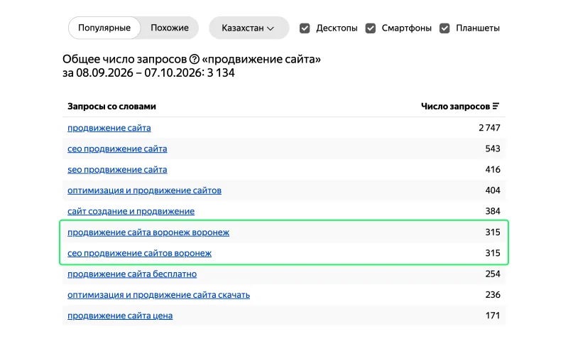The width and height of the screenshot is (568, 339).
Task: Click the value 404
Action: pyautogui.click(x=493, y=190)
